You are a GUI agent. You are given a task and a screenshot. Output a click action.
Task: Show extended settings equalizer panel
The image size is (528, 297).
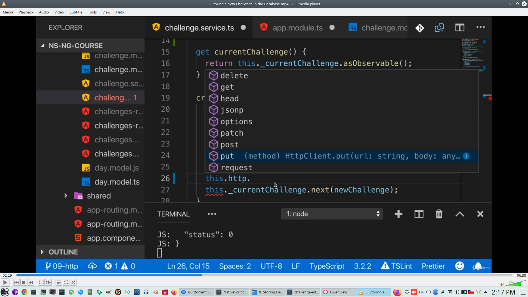click(x=48, y=282)
